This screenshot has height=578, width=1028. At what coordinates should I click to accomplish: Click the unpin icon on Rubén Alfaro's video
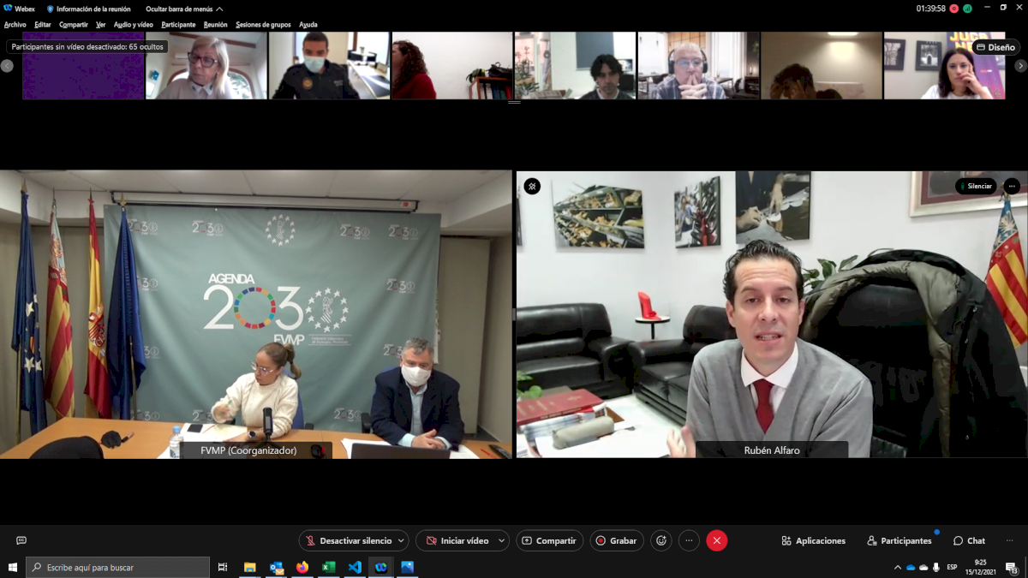[532, 186]
